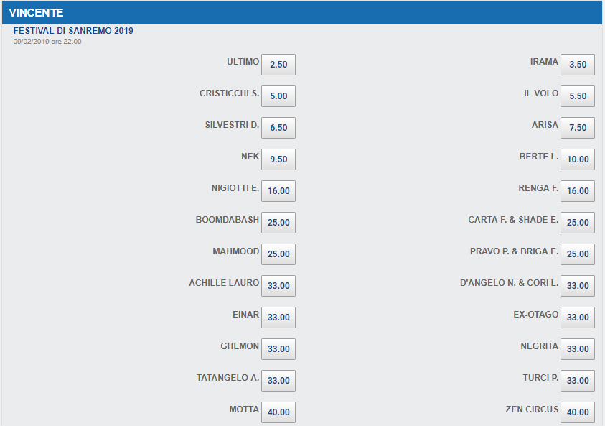The height and width of the screenshot is (426, 605).
Task: Bet on CARTA F. & SHADE E. at 25.00
Action: pyautogui.click(x=578, y=223)
